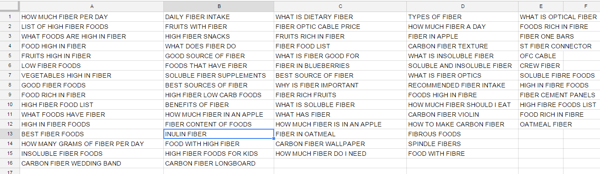Click the select-all corner box
This screenshot has height=174, width=600.
tap(10, 6)
